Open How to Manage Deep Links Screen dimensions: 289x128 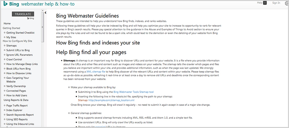tap(22, 64)
